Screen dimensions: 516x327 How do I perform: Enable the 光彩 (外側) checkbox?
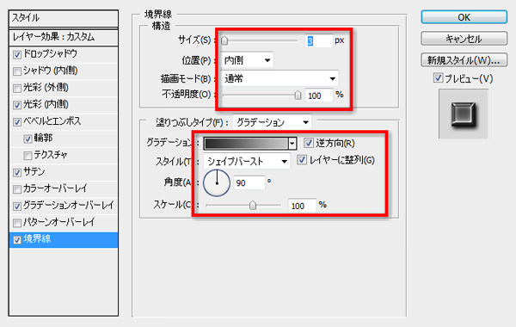17,88
